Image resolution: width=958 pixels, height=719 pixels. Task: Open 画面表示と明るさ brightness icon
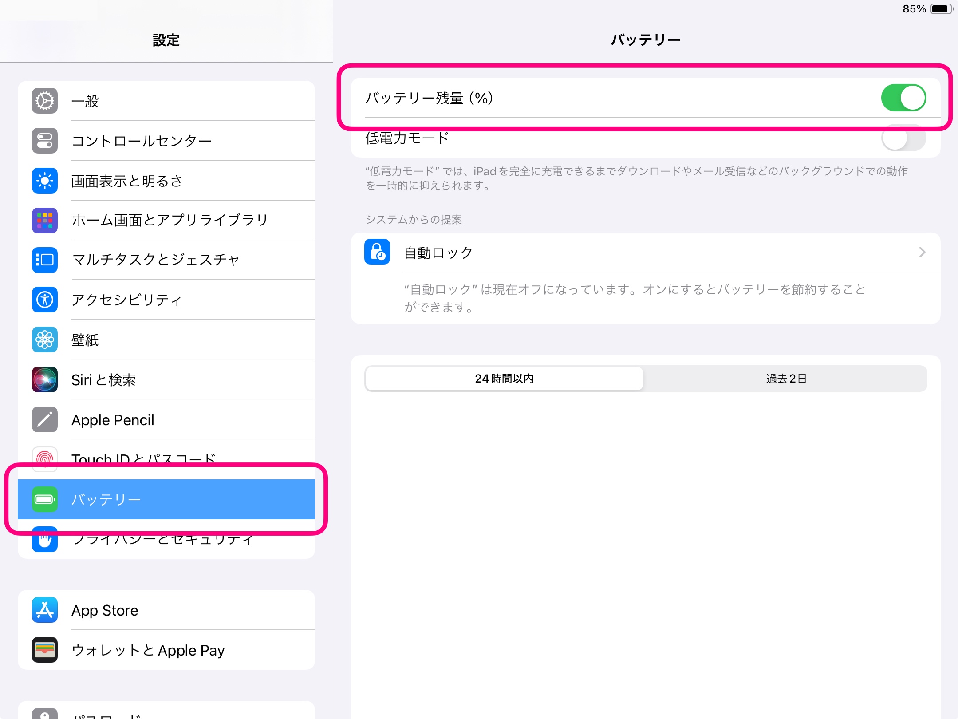[x=45, y=181]
